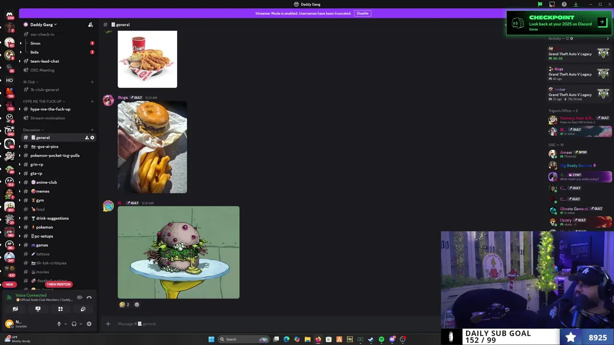The image size is (614, 345).
Task: Open Firefox from the taskbar
Action: (318, 339)
